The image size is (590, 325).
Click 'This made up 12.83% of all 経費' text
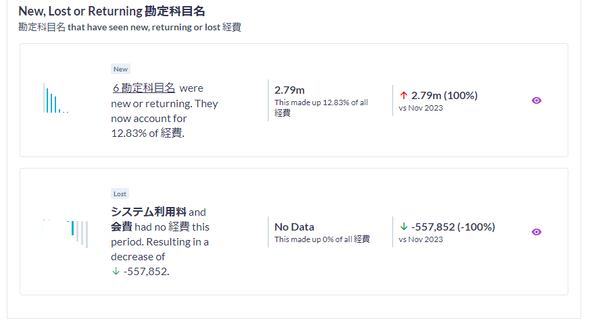click(321, 108)
